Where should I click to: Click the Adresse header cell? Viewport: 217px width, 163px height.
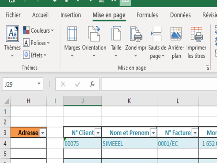click(28, 133)
